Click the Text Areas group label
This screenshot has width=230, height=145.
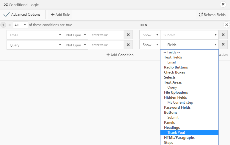click(173, 82)
